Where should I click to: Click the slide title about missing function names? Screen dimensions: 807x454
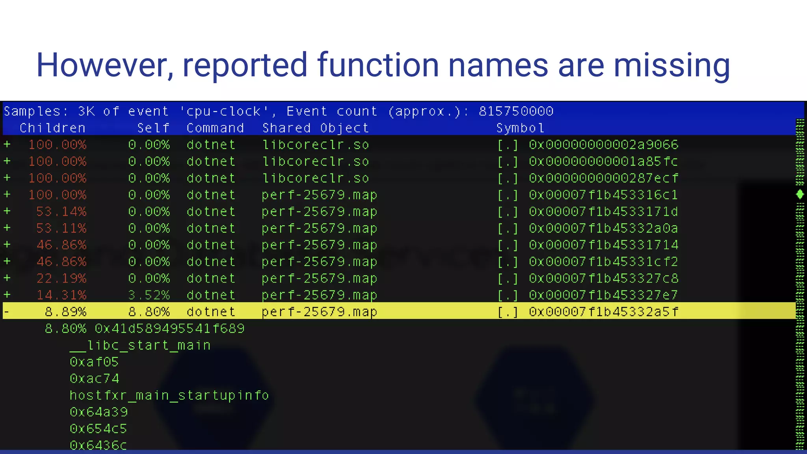coord(383,65)
